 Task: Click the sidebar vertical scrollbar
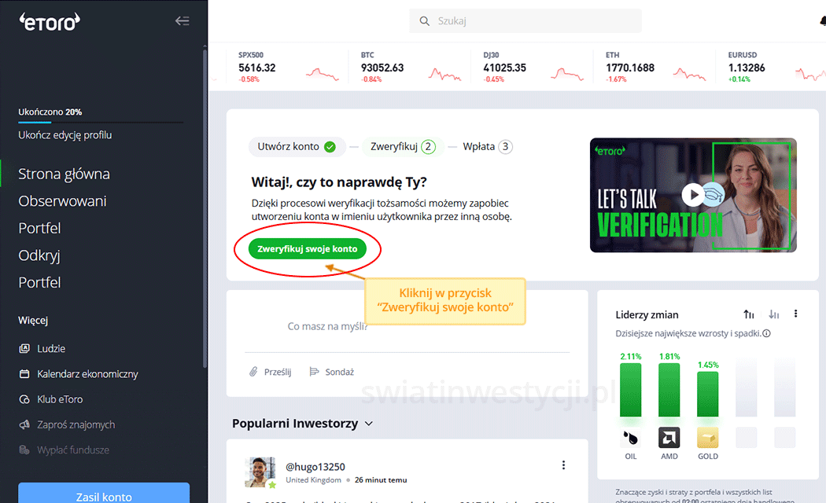click(x=205, y=207)
